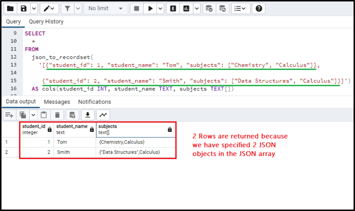355x211 pixels.
Task: Switch to the Query History tab
Action: (x=46, y=22)
